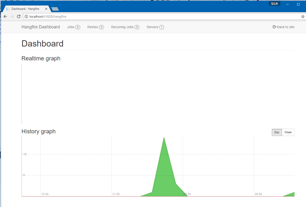Close the Dashboard - Hangfire tab
Screen dimensions: 306x207
pos(46,9)
